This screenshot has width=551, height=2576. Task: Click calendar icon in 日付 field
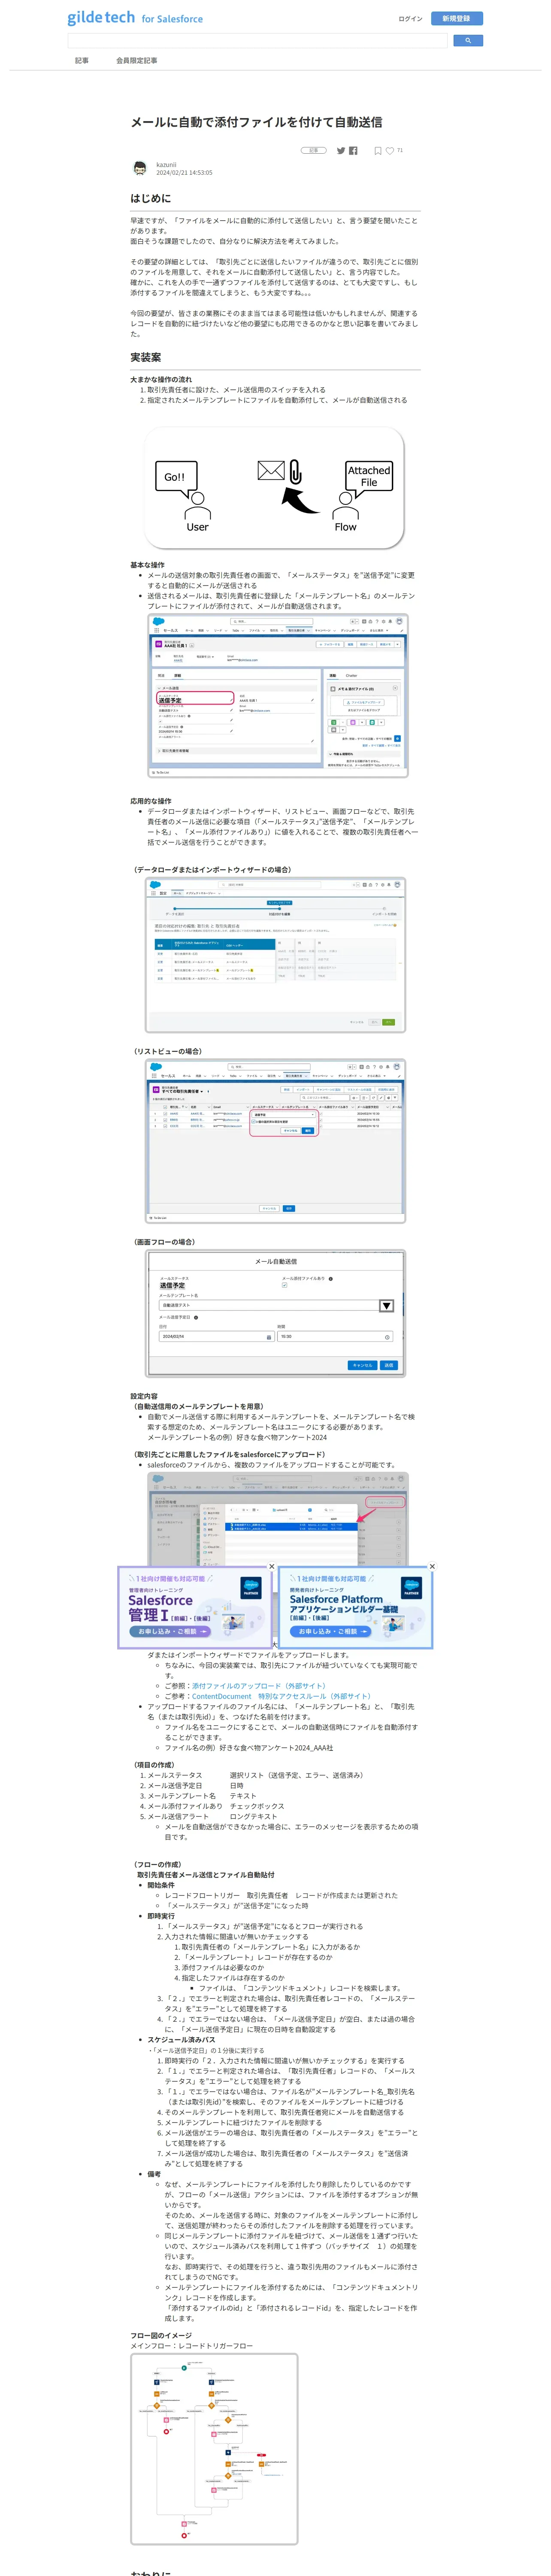[268, 1337]
